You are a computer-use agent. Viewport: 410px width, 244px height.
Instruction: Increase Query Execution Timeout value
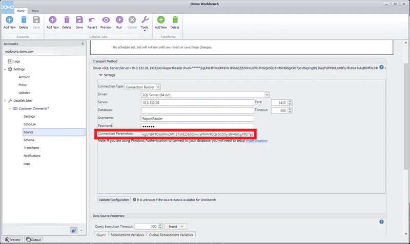(x=160, y=225)
